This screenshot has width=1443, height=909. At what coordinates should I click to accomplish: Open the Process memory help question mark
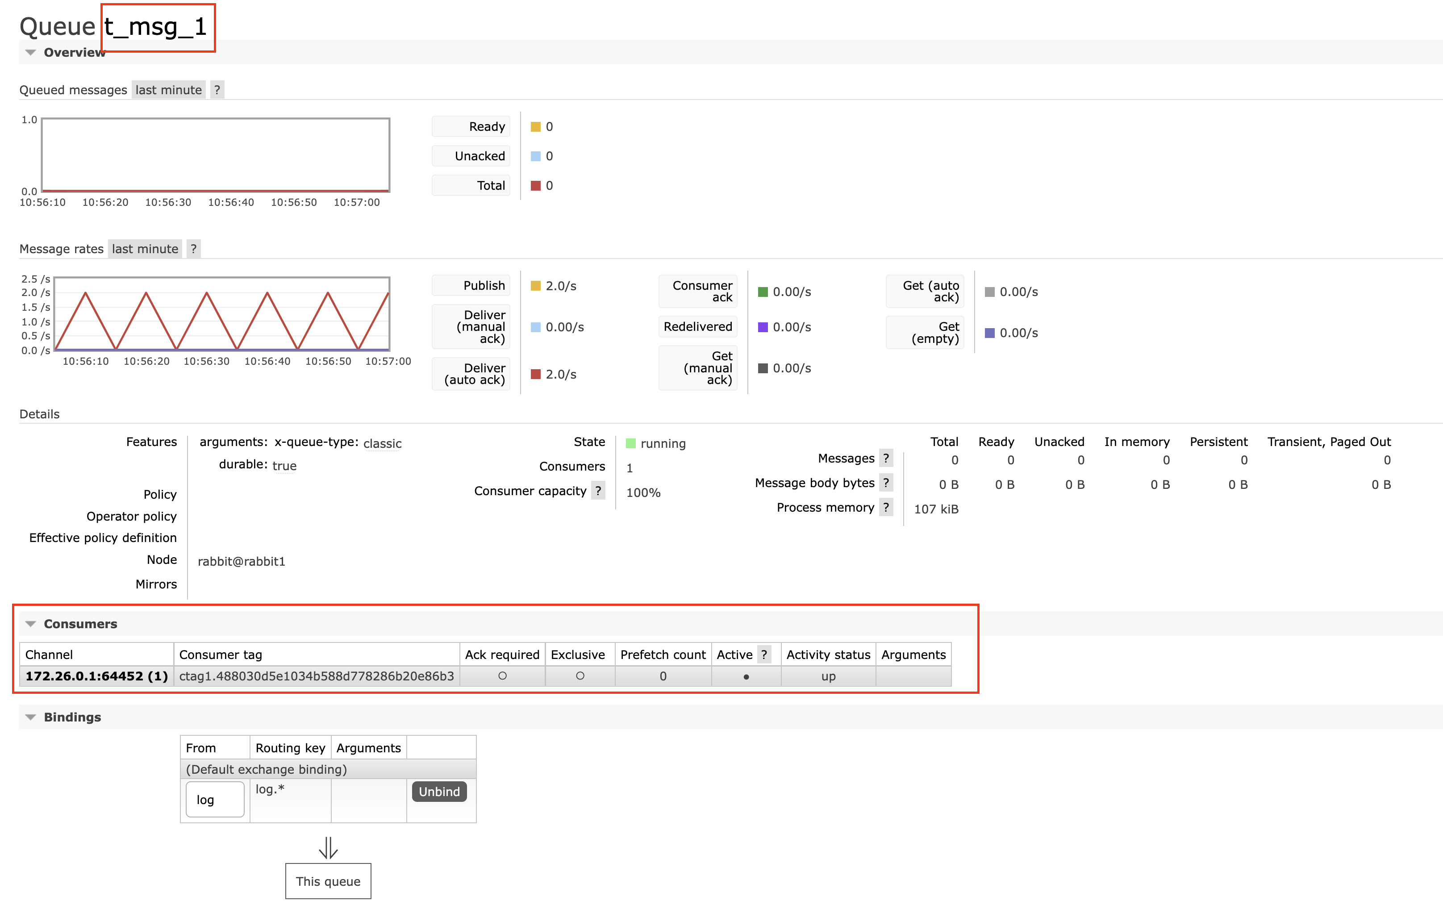(x=886, y=508)
